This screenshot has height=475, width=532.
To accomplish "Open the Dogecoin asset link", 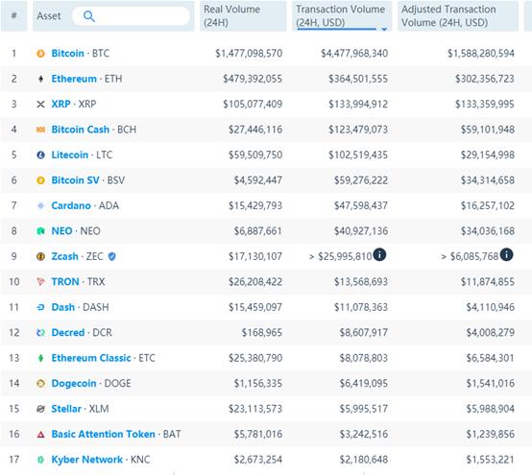I will coord(74,384).
